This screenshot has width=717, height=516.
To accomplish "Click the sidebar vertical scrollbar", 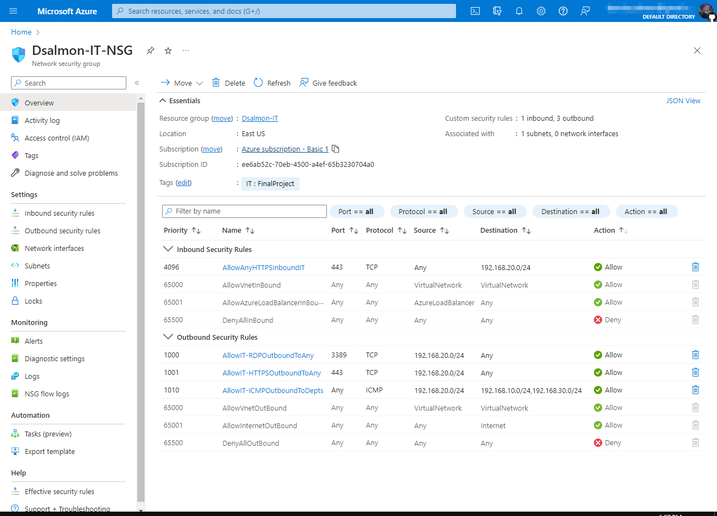I will pos(141,302).
